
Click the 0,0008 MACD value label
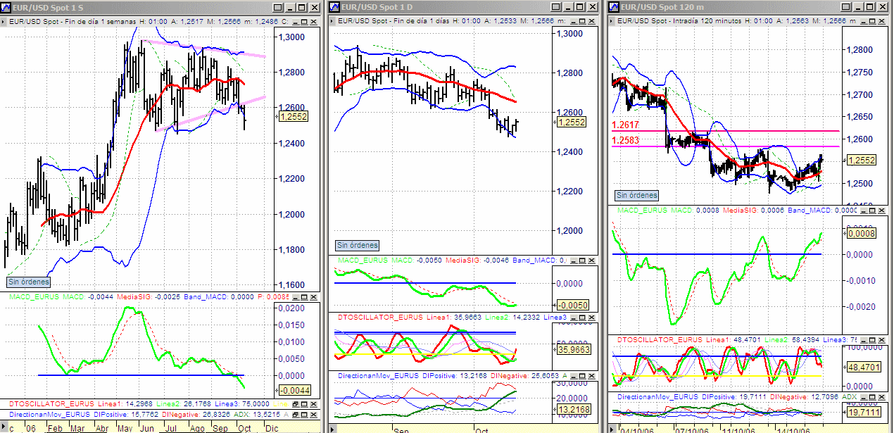(x=862, y=233)
